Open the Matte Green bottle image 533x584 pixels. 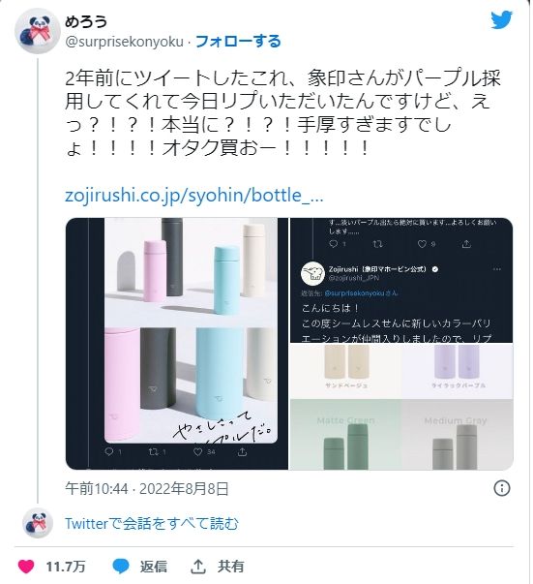[345, 435]
